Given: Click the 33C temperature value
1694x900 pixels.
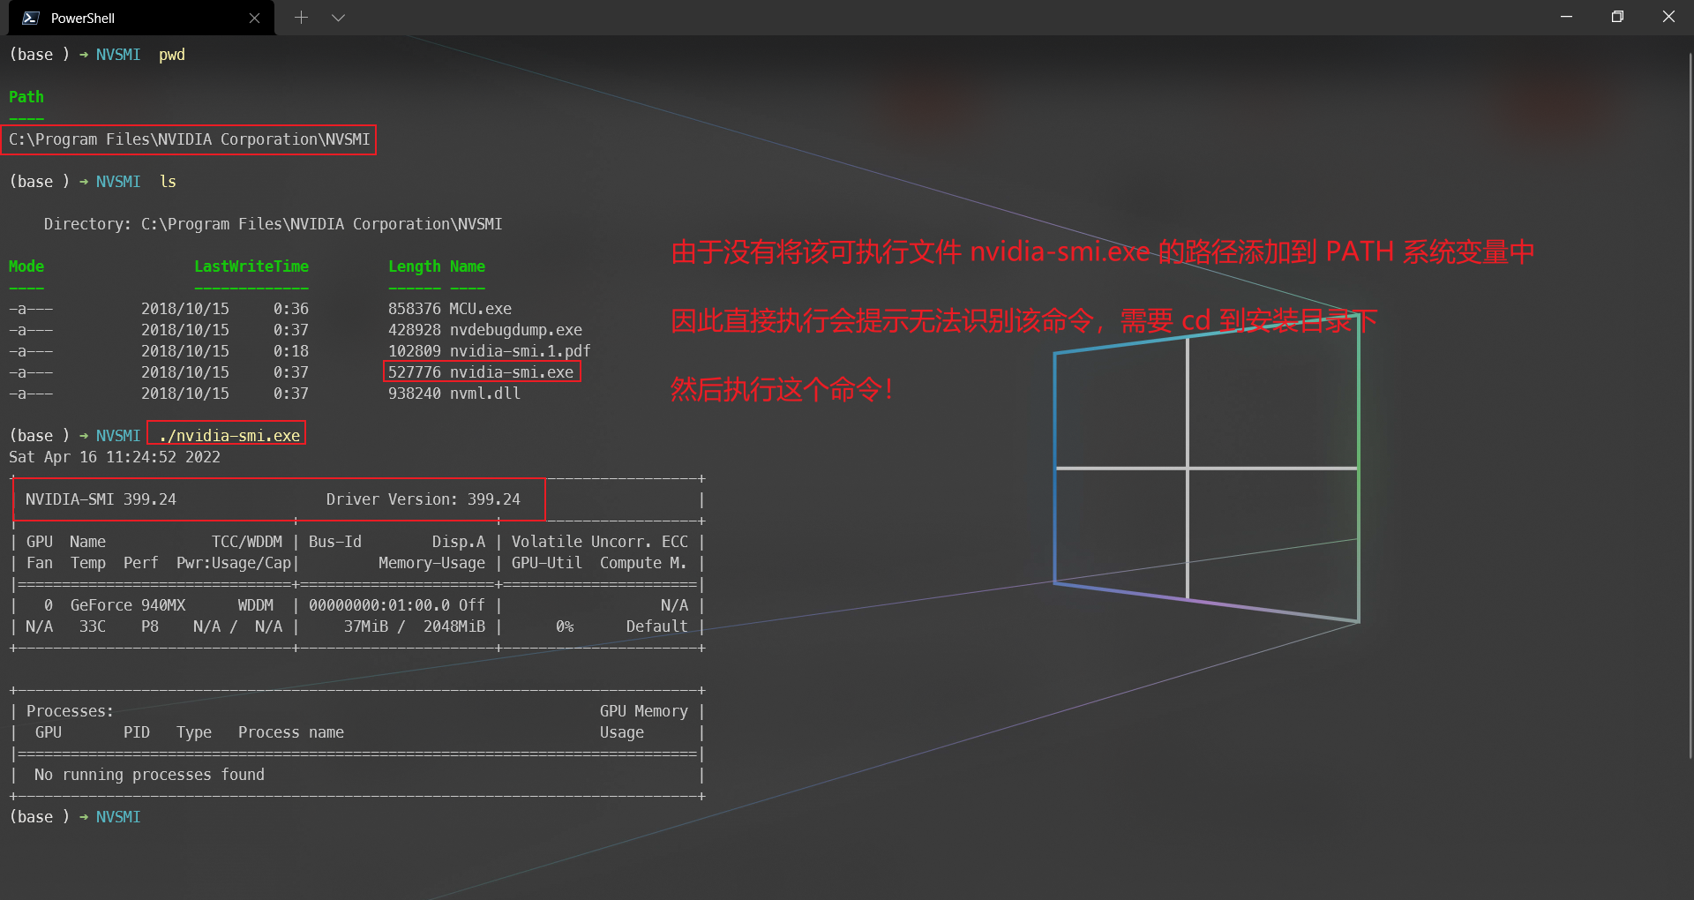Looking at the screenshot, I should 93,626.
